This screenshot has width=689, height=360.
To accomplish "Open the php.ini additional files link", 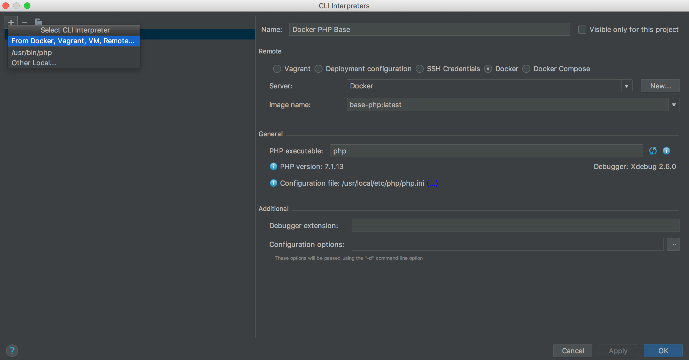I will (x=432, y=183).
